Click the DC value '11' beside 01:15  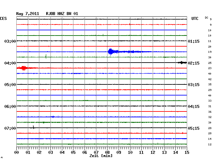point(210,41)
